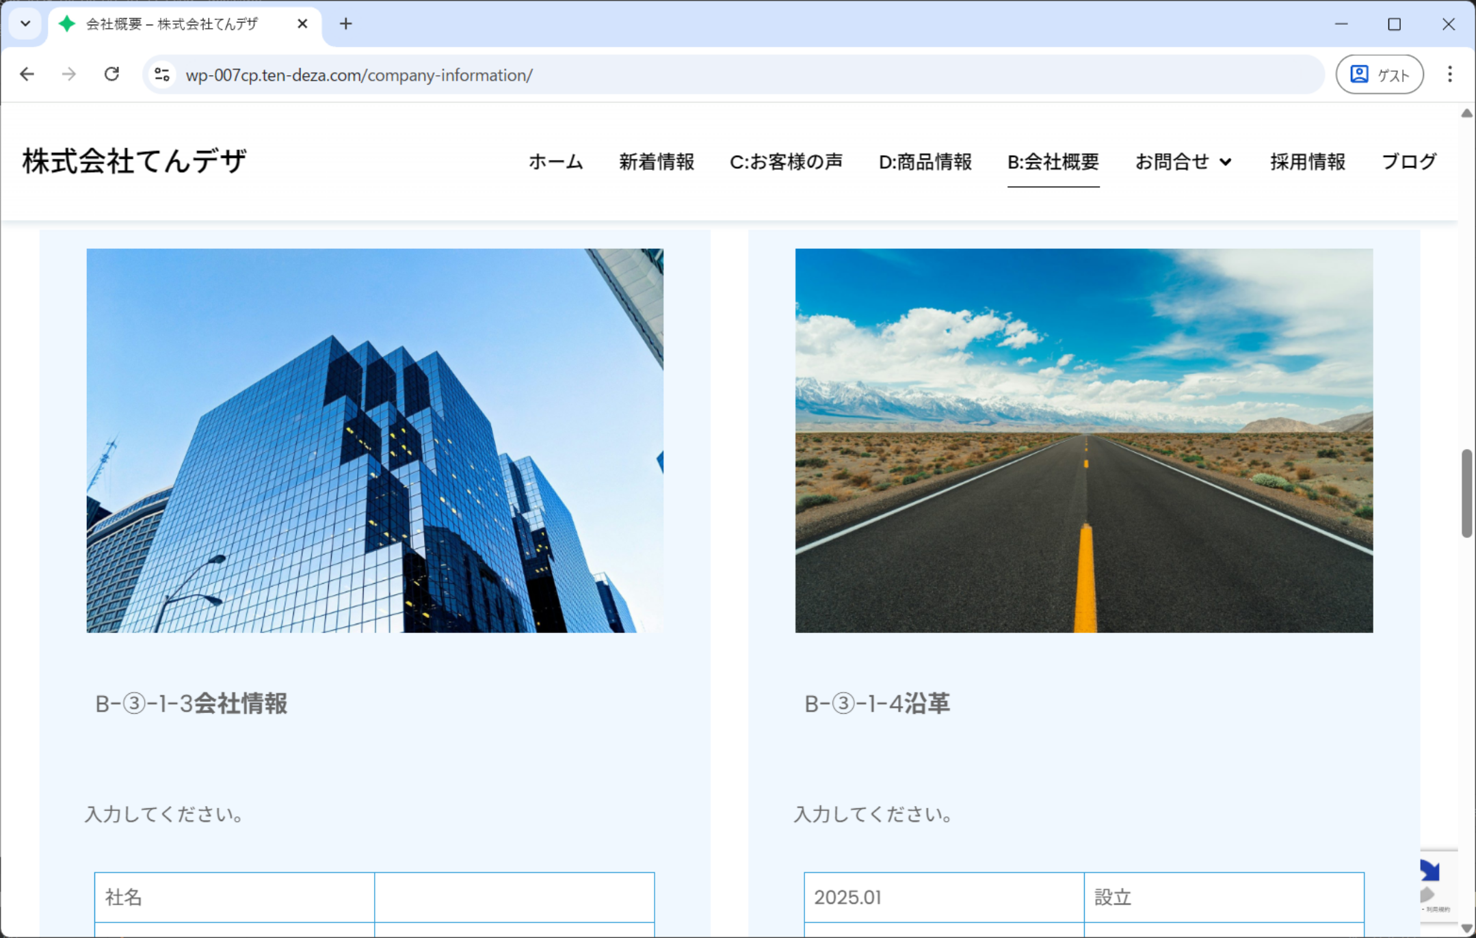This screenshot has height=938, width=1476.
Task: Open the site information icon in address bar
Action: pyautogui.click(x=162, y=74)
